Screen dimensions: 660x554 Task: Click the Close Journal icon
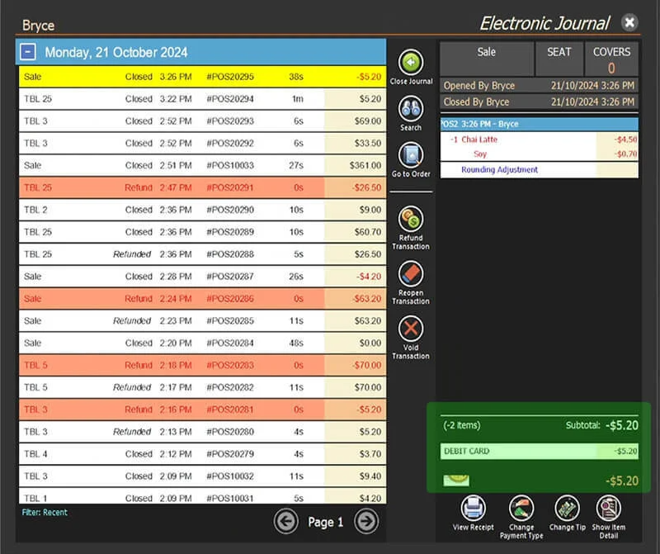click(x=411, y=63)
